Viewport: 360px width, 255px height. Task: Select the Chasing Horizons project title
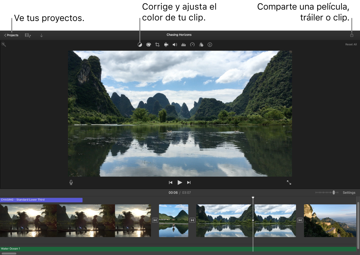(x=179, y=35)
